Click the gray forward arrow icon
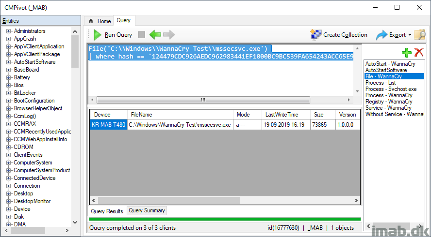 pos(169,35)
